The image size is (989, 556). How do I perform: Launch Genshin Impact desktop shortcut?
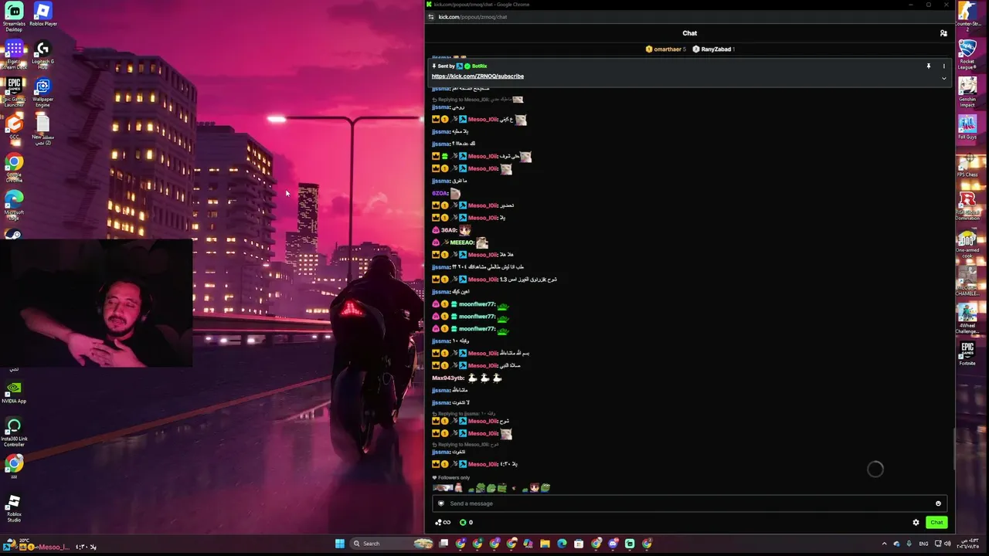tap(967, 92)
